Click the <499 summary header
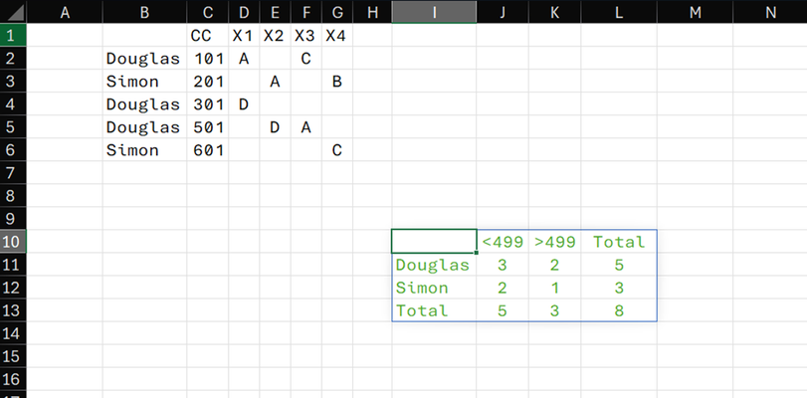This screenshot has width=807, height=398. (503, 242)
